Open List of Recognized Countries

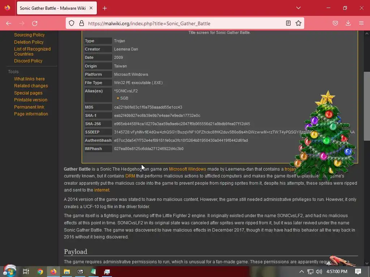coord(32,51)
